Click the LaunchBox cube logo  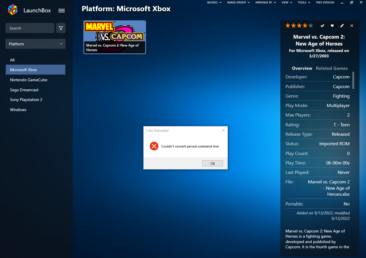(x=13, y=10)
